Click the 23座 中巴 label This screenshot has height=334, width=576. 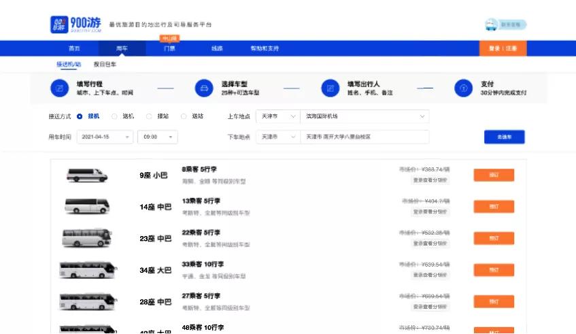(x=155, y=239)
